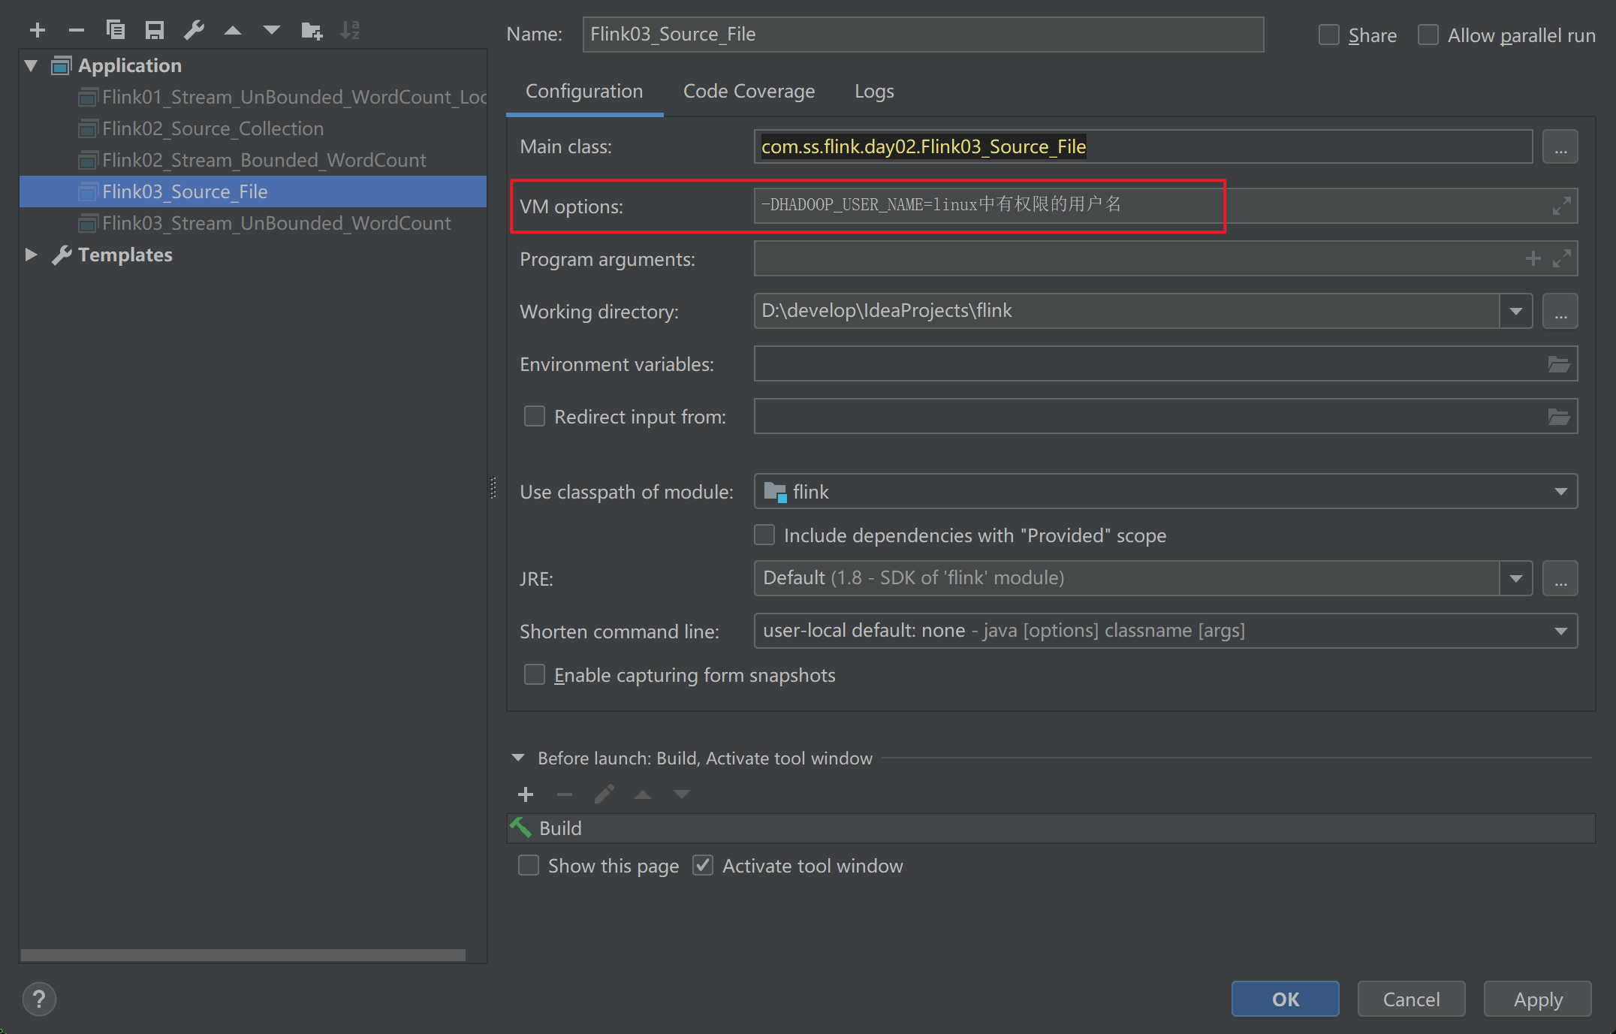Move configuration down with toolbar arrow

272,30
